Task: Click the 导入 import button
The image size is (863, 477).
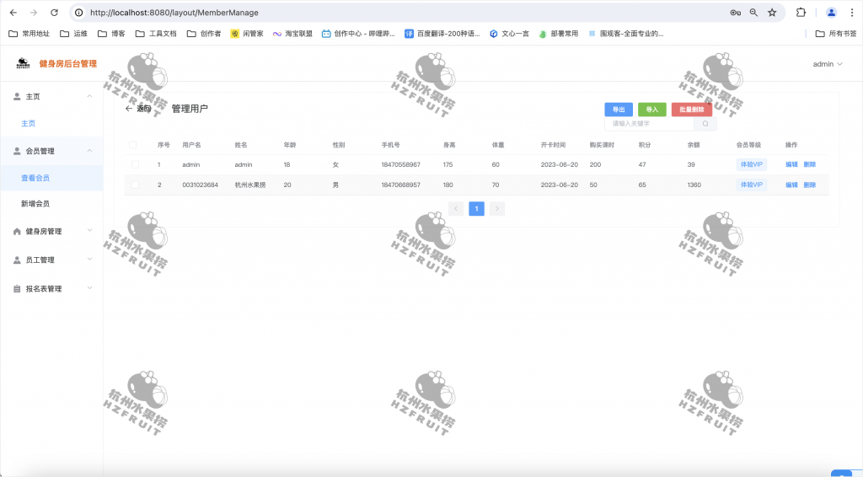Action: tap(652, 110)
